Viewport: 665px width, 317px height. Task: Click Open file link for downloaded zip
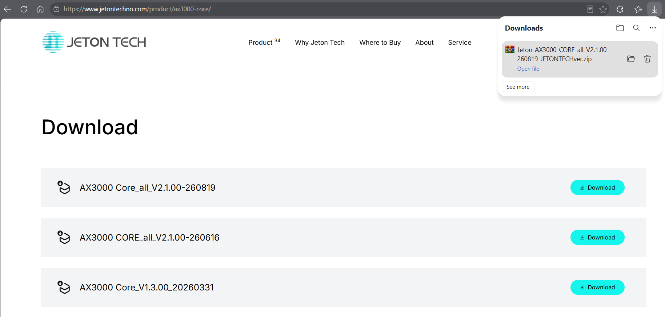click(x=528, y=69)
